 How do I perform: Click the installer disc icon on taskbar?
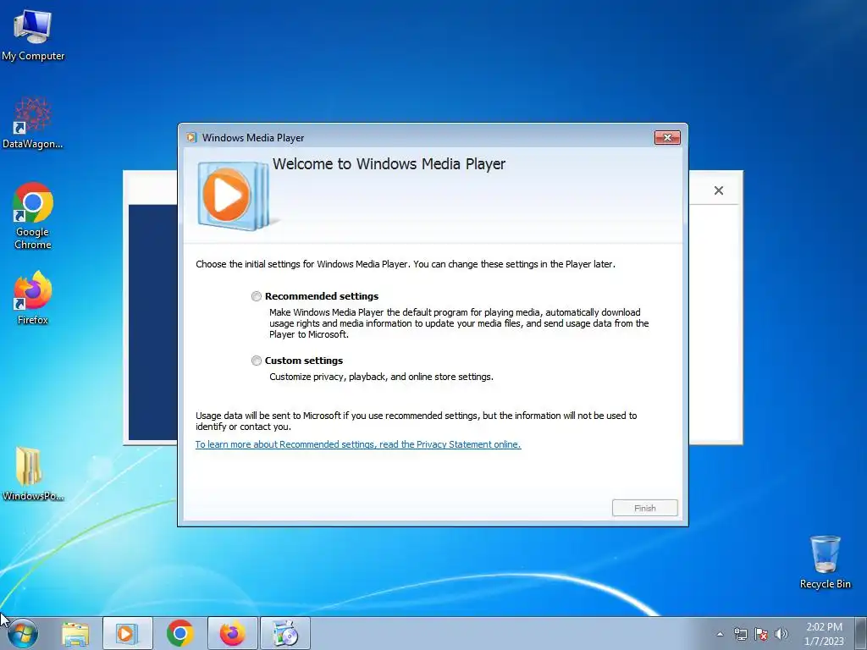point(285,633)
